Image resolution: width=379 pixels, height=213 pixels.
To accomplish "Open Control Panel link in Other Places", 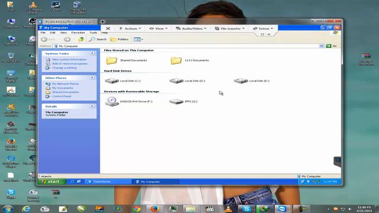I will 62,96.
